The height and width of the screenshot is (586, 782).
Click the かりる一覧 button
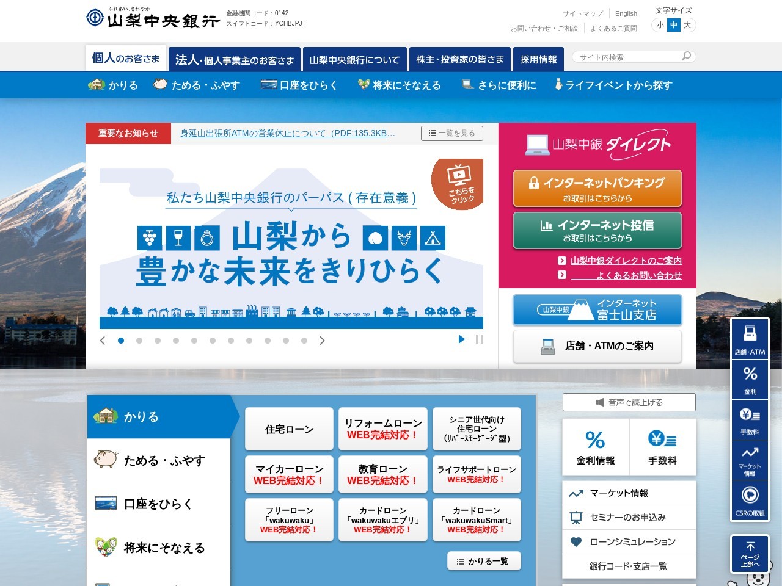tap(484, 561)
